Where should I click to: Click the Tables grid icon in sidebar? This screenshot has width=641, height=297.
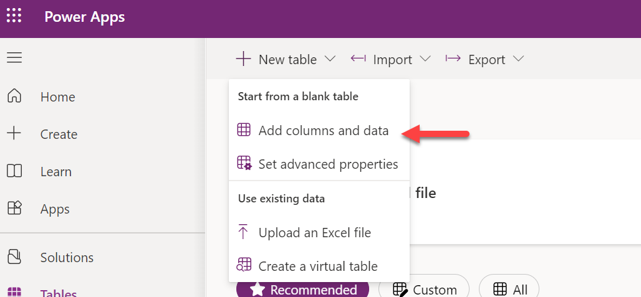point(14,293)
